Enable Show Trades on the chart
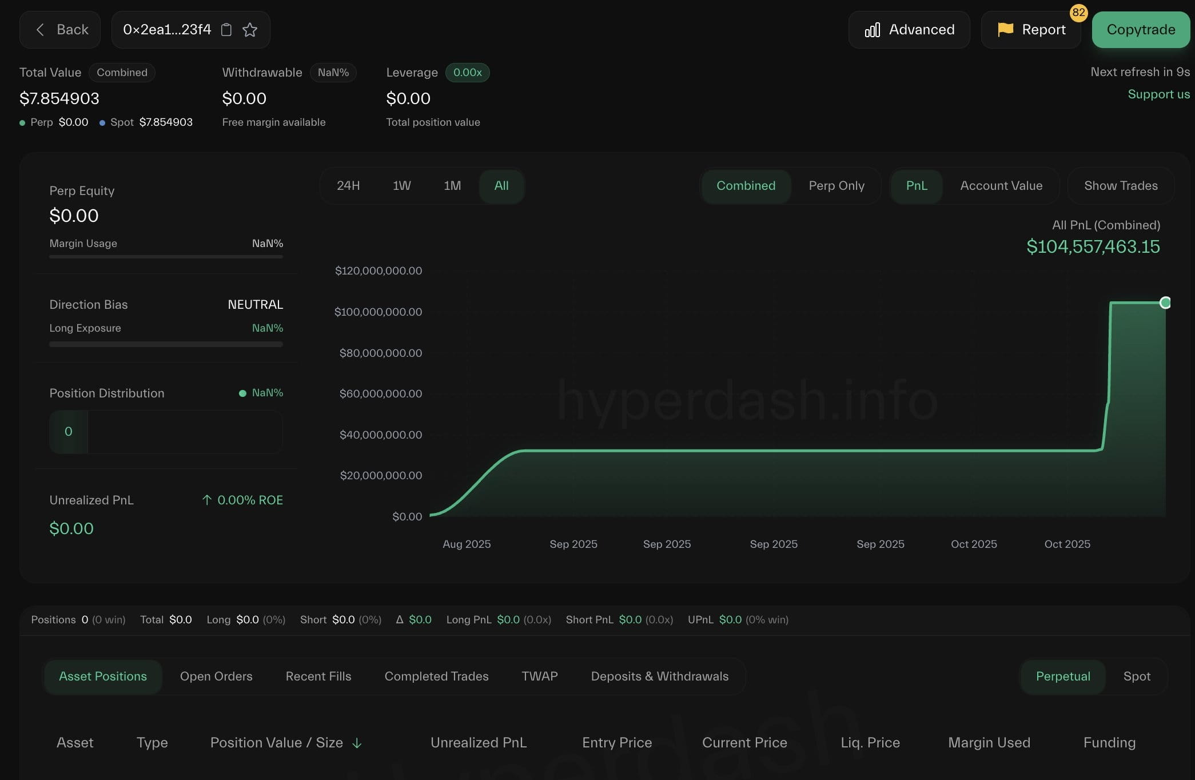This screenshot has width=1195, height=780. 1120,186
